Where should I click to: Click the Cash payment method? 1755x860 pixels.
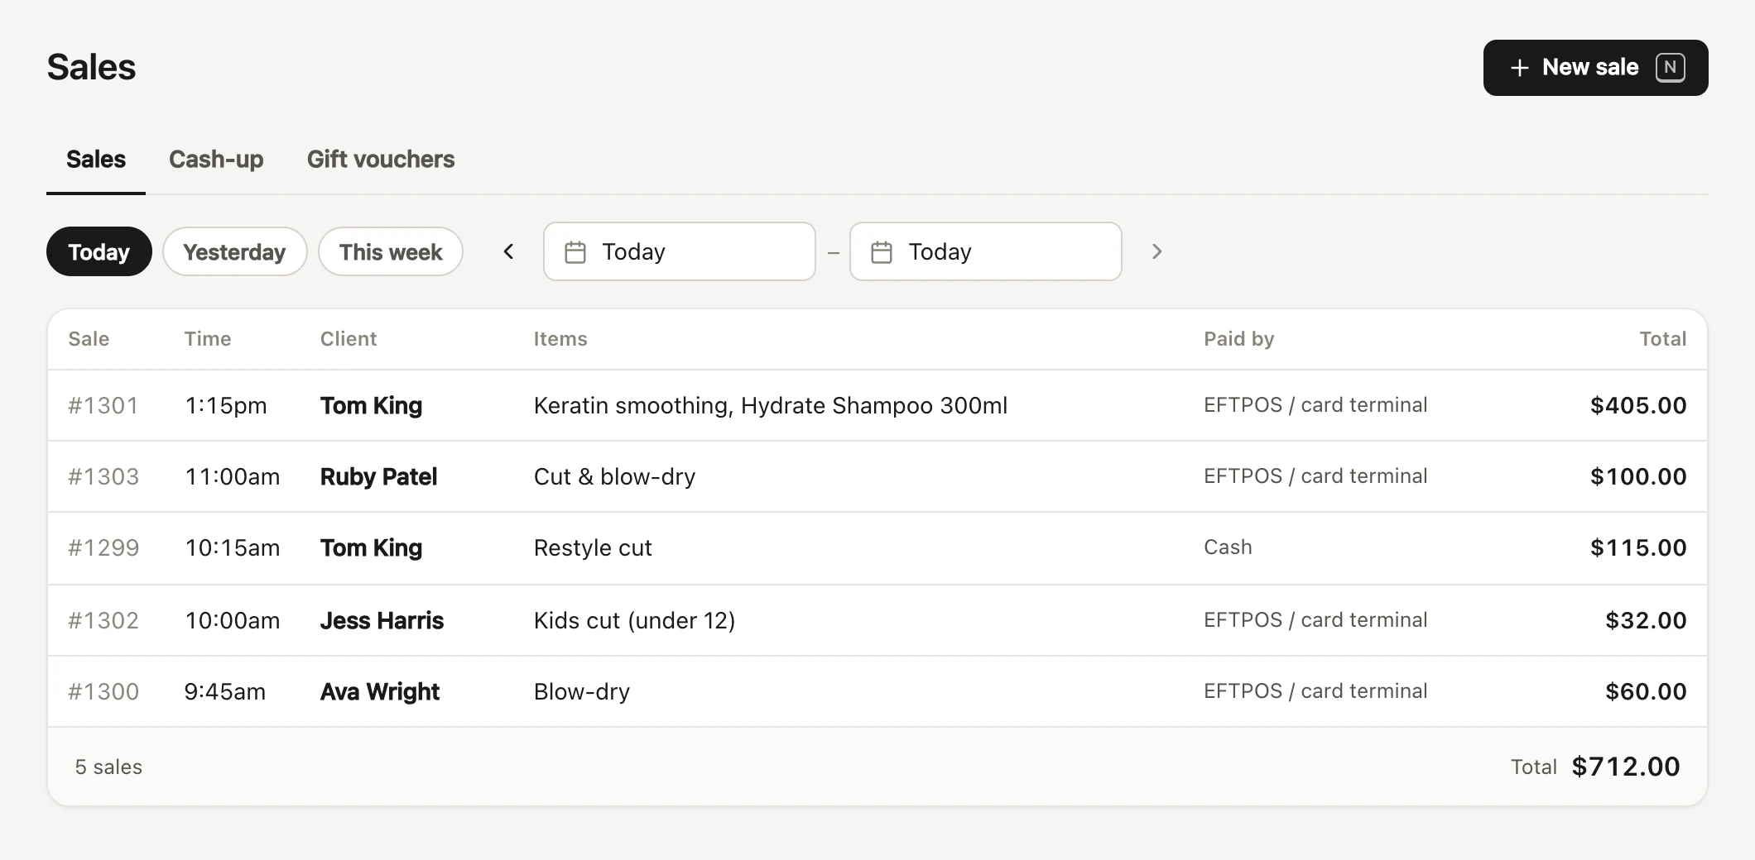(1228, 547)
